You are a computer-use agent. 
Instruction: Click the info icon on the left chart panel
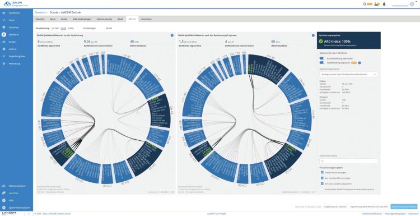[172, 35]
